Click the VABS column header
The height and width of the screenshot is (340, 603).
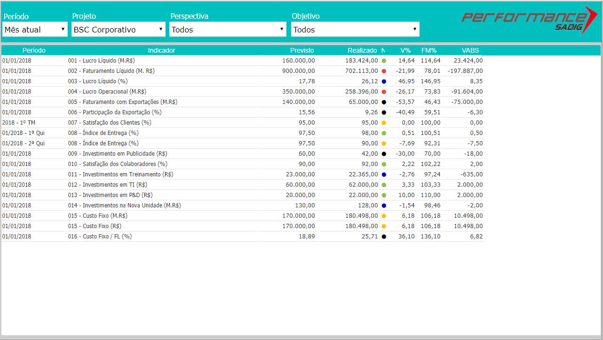pos(470,50)
